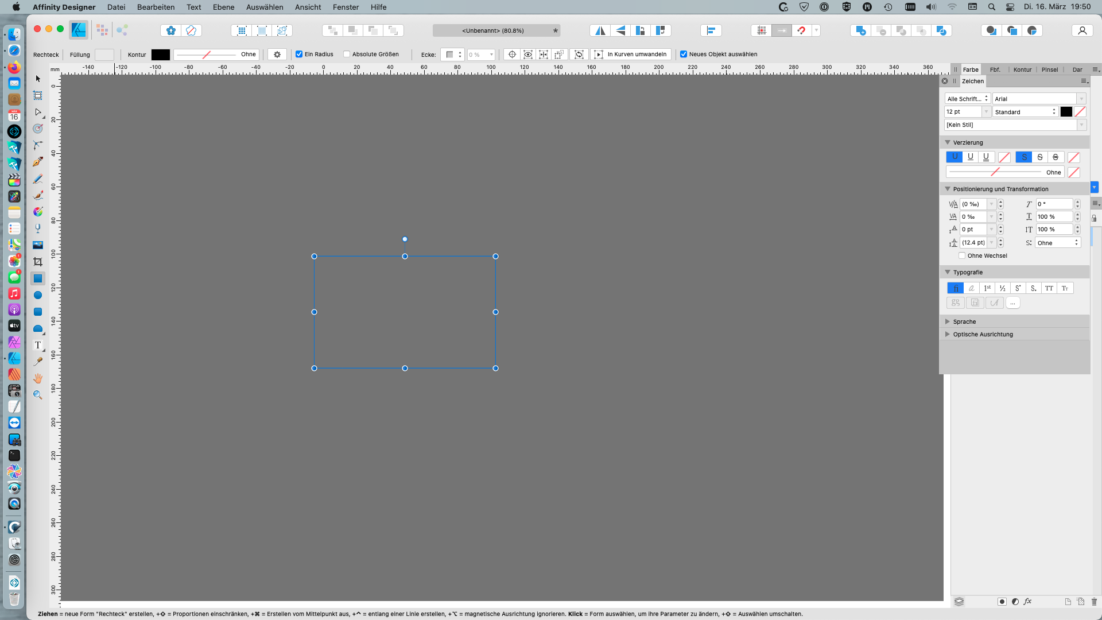Click the Ecke percentage input field
1102x620 pixels.
point(477,55)
